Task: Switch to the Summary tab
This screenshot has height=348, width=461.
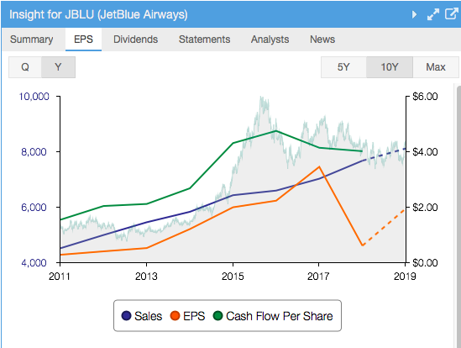Action: tap(31, 40)
